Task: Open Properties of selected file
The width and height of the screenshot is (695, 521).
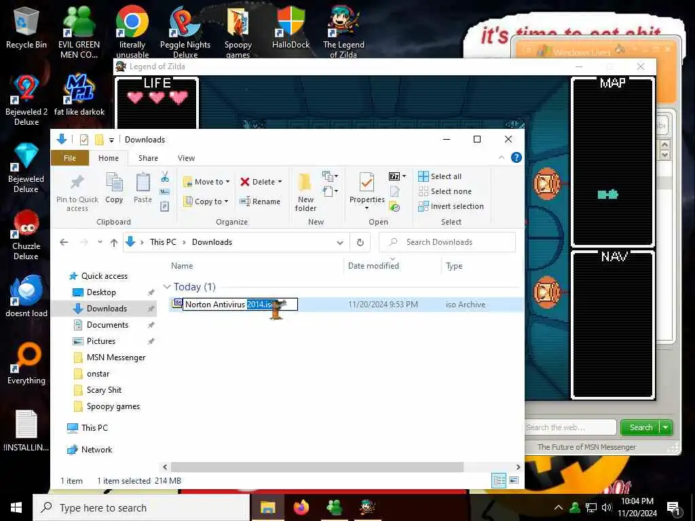Action: [367, 192]
